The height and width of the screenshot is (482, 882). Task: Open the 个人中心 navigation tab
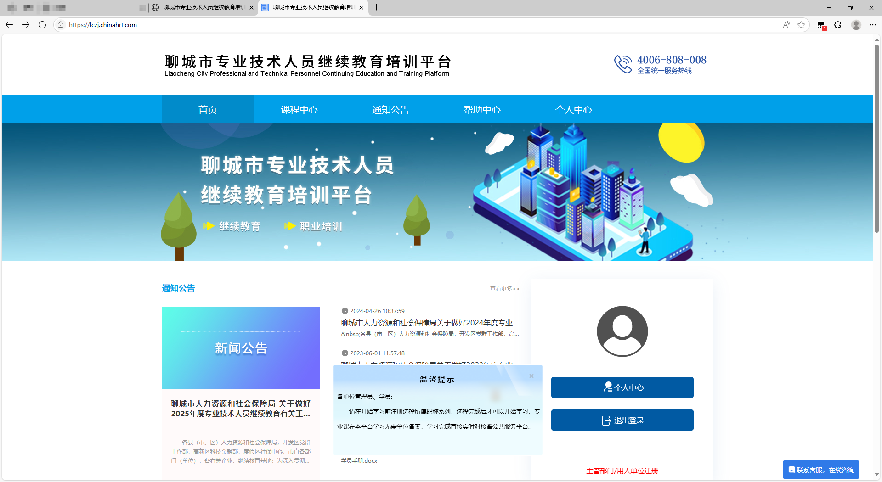574,109
